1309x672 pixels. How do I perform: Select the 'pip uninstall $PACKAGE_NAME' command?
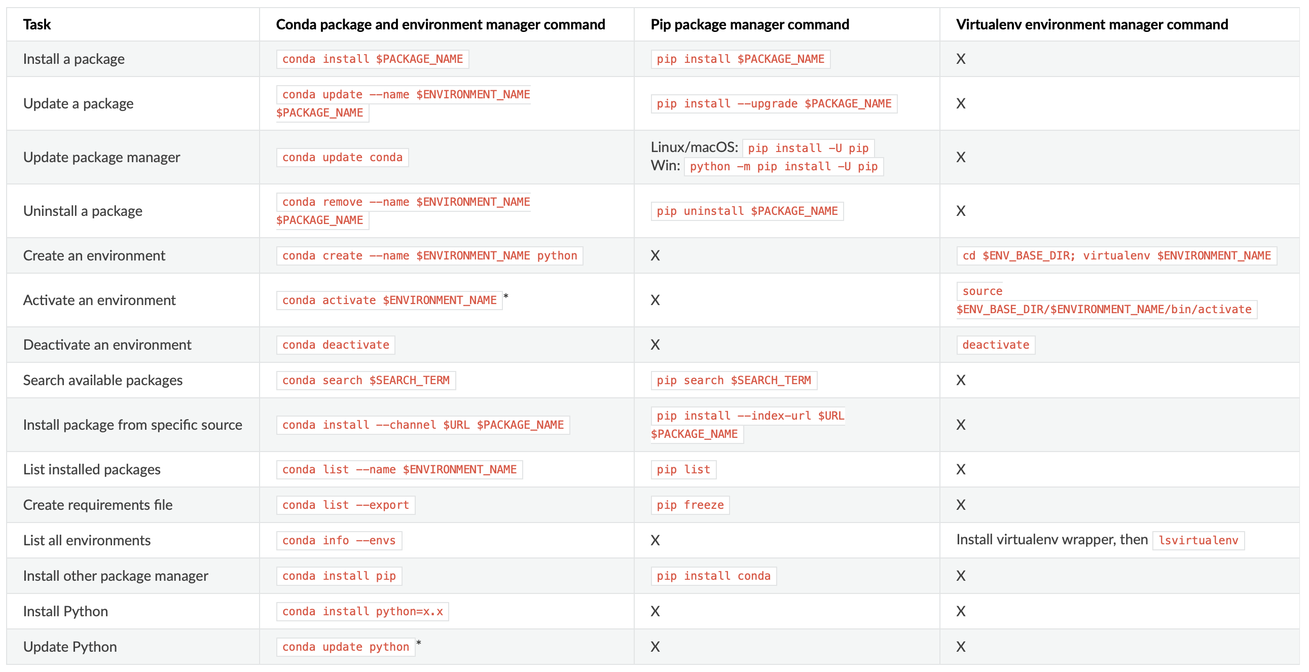[746, 211]
